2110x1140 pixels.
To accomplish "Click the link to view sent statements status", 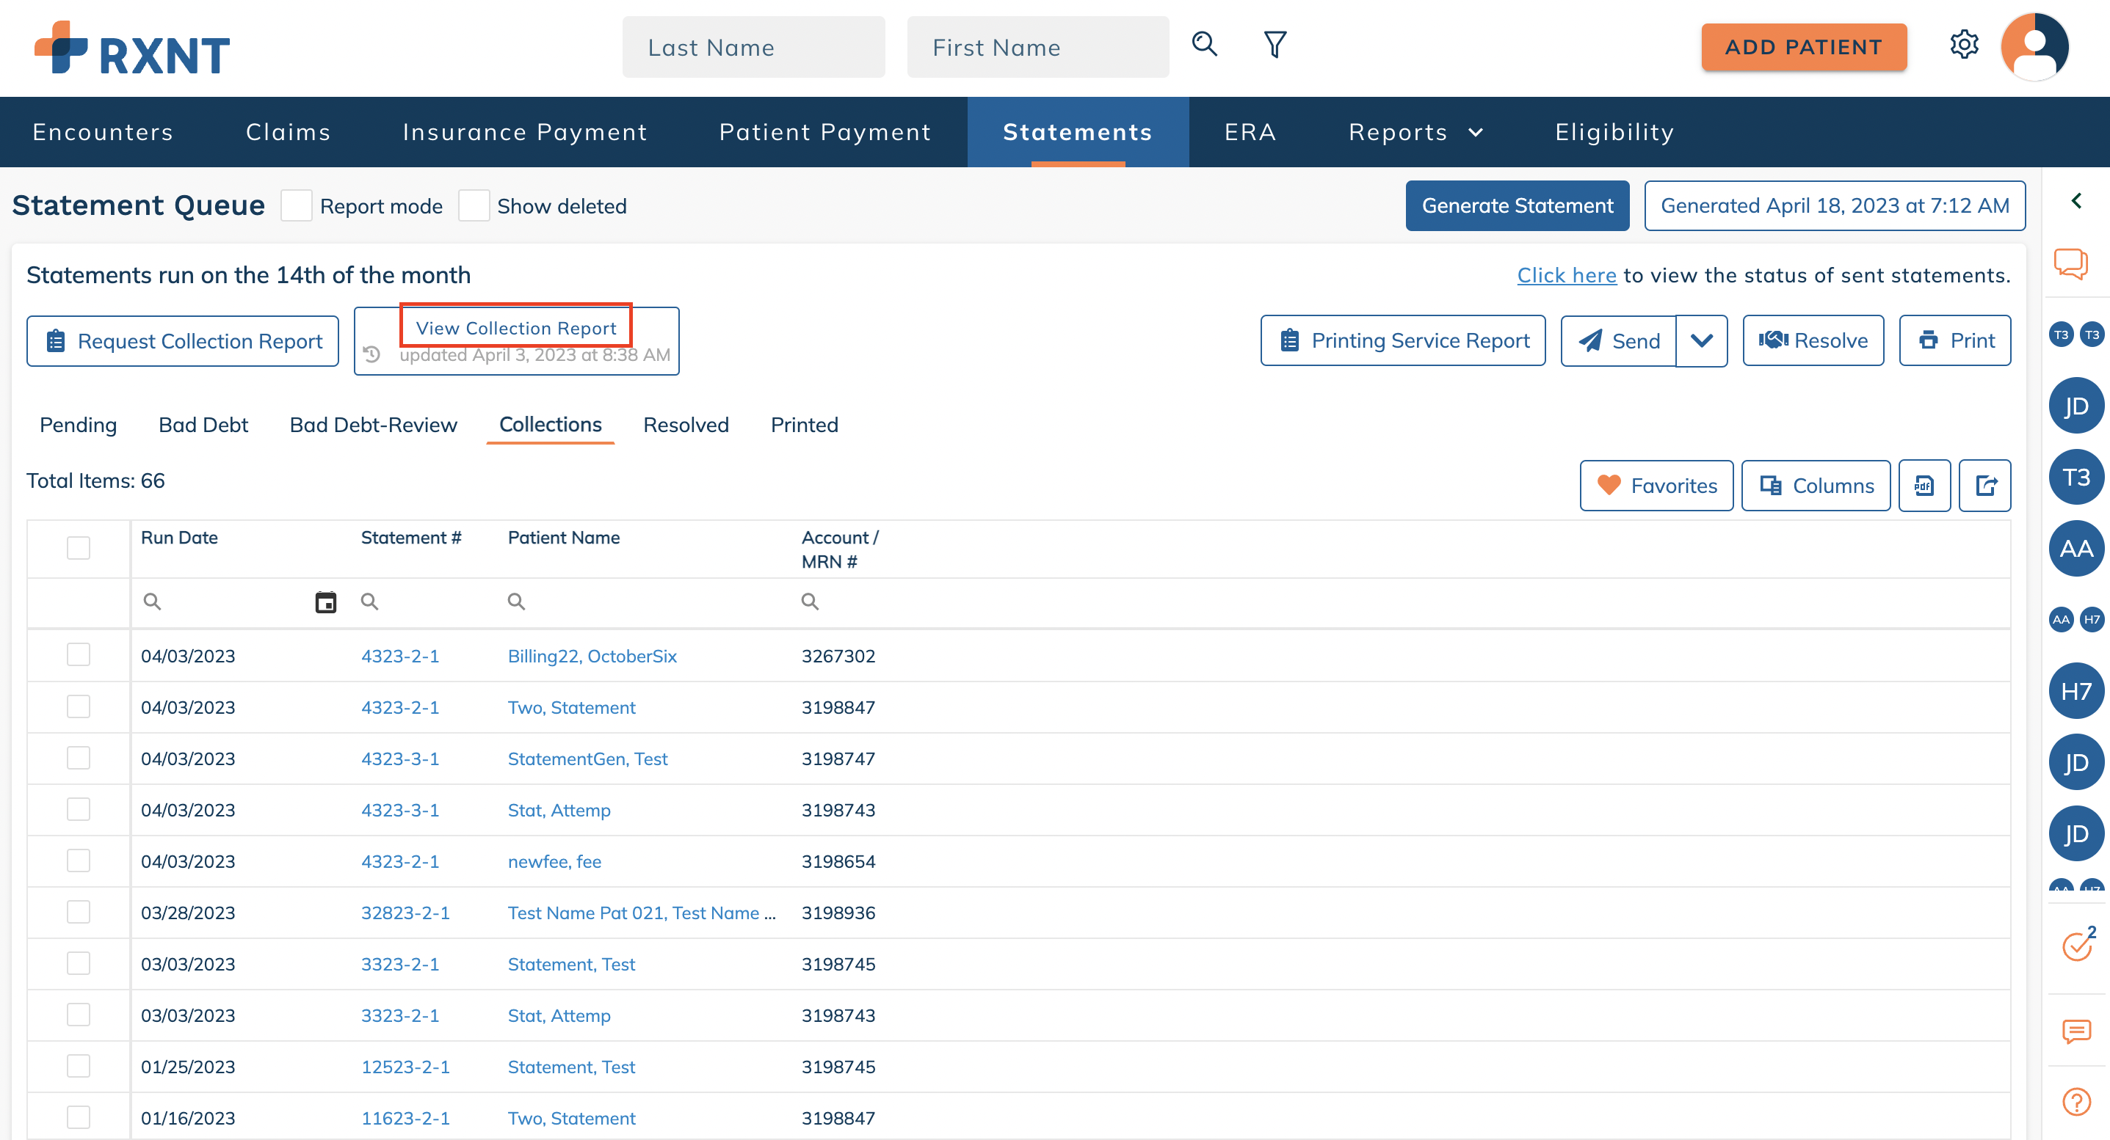I will pos(1566,275).
